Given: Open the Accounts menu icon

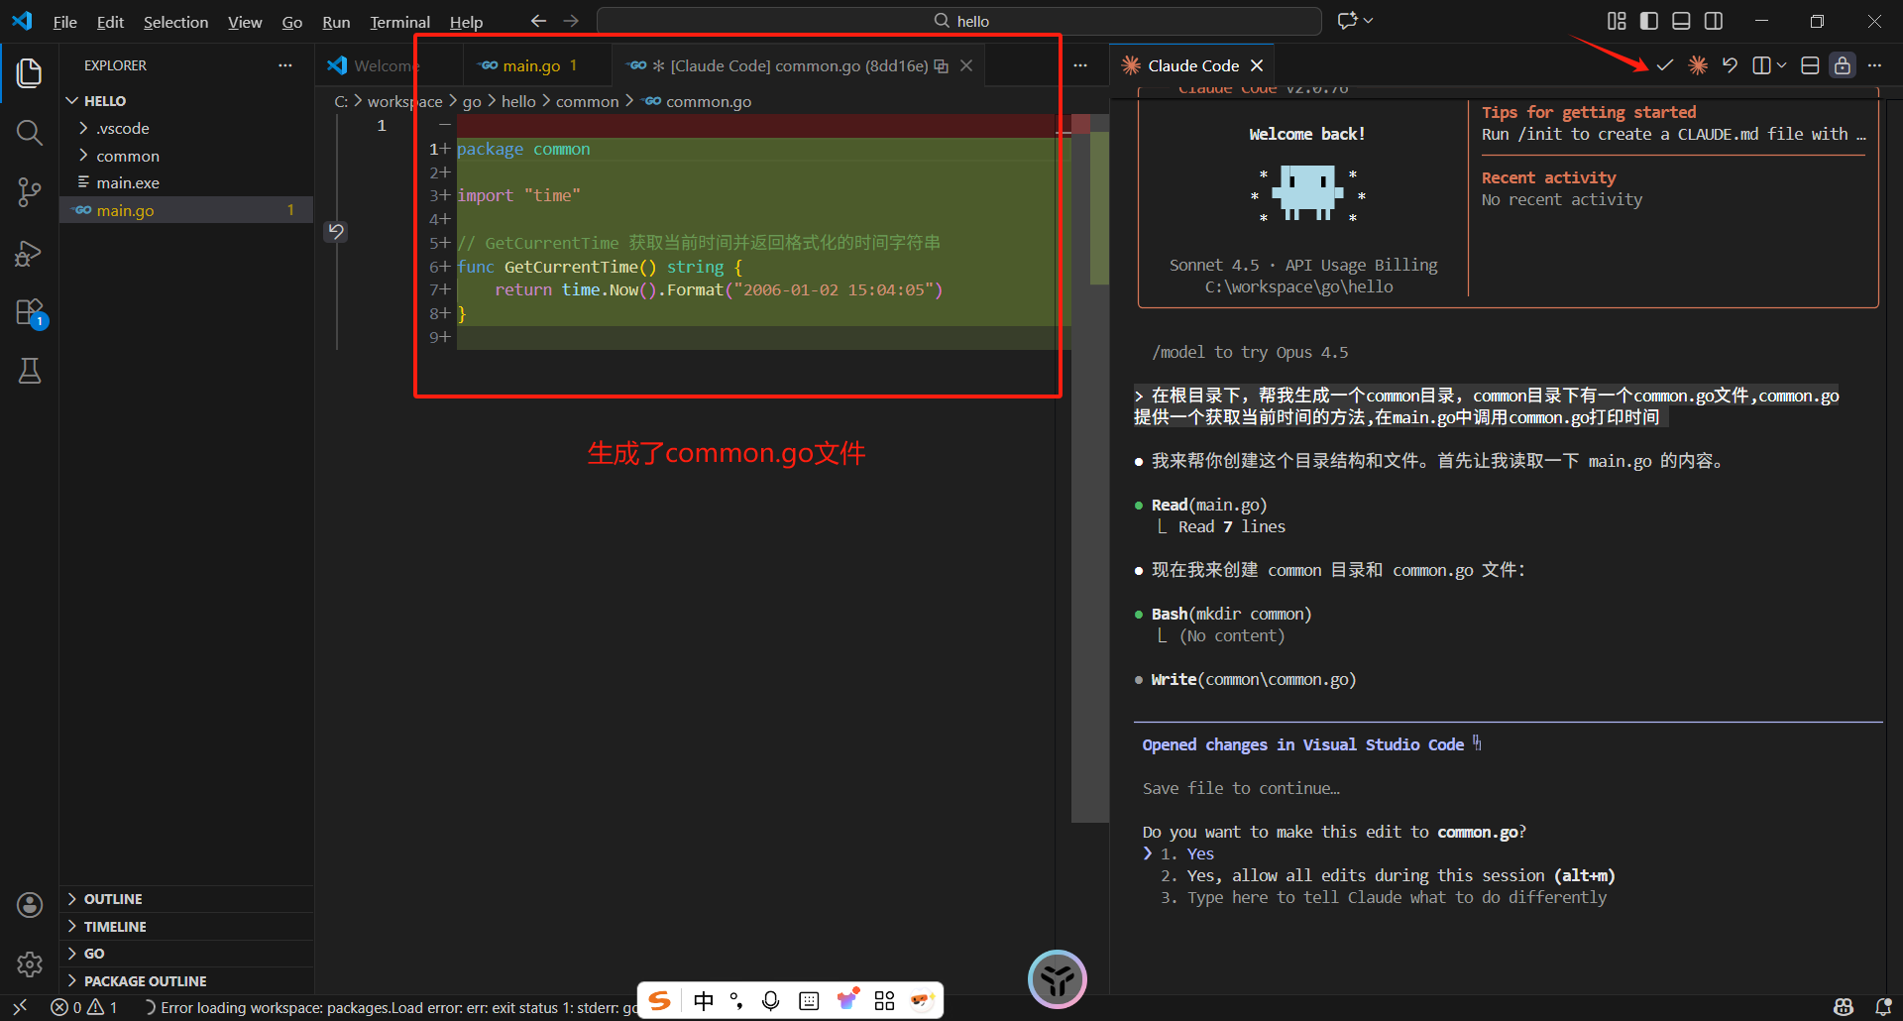Looking at the screenshot, I should pos(30,904).
